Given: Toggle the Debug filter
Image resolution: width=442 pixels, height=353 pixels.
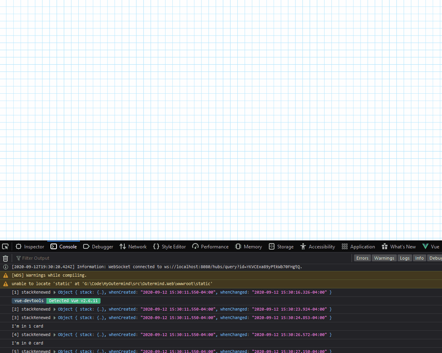Looking at the screenshot, I should (x=435, y=258).
